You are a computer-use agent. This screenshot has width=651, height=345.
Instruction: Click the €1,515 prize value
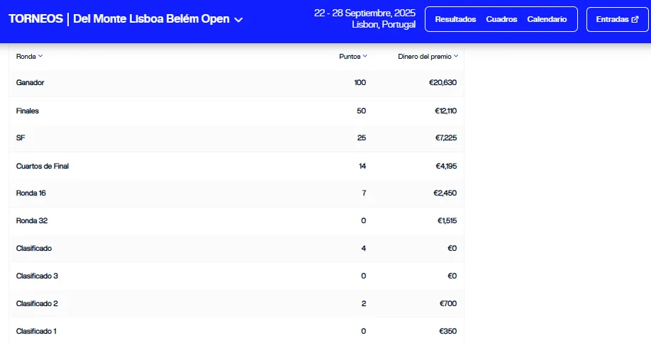click(x=447, y=220)
